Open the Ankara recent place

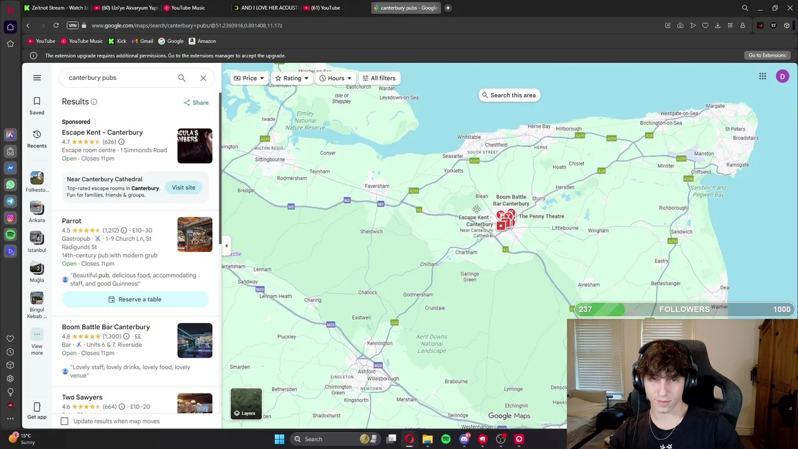point(37,212)
